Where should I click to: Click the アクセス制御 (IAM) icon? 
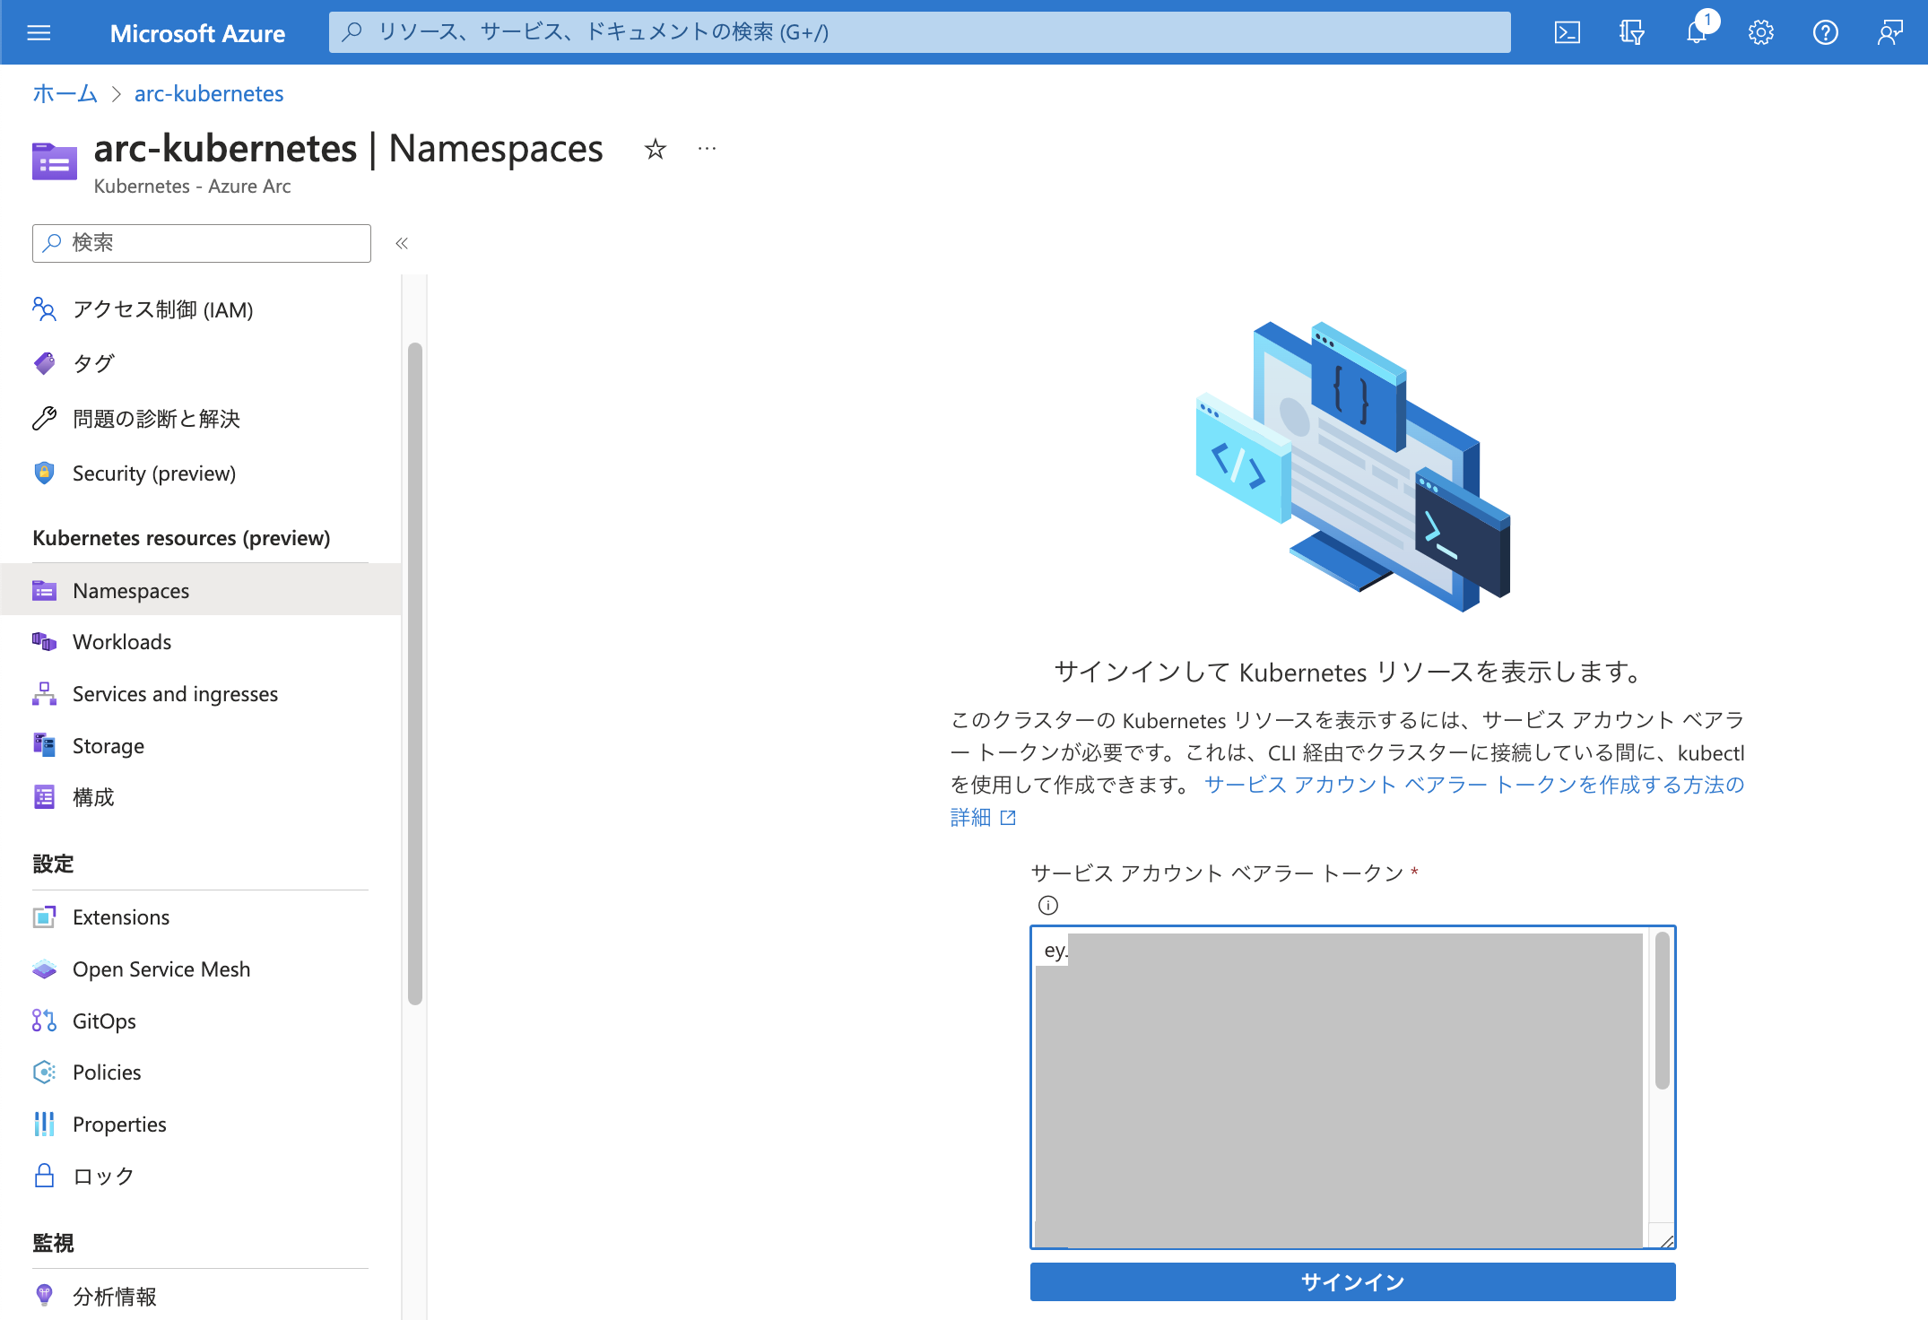[44, 309]
